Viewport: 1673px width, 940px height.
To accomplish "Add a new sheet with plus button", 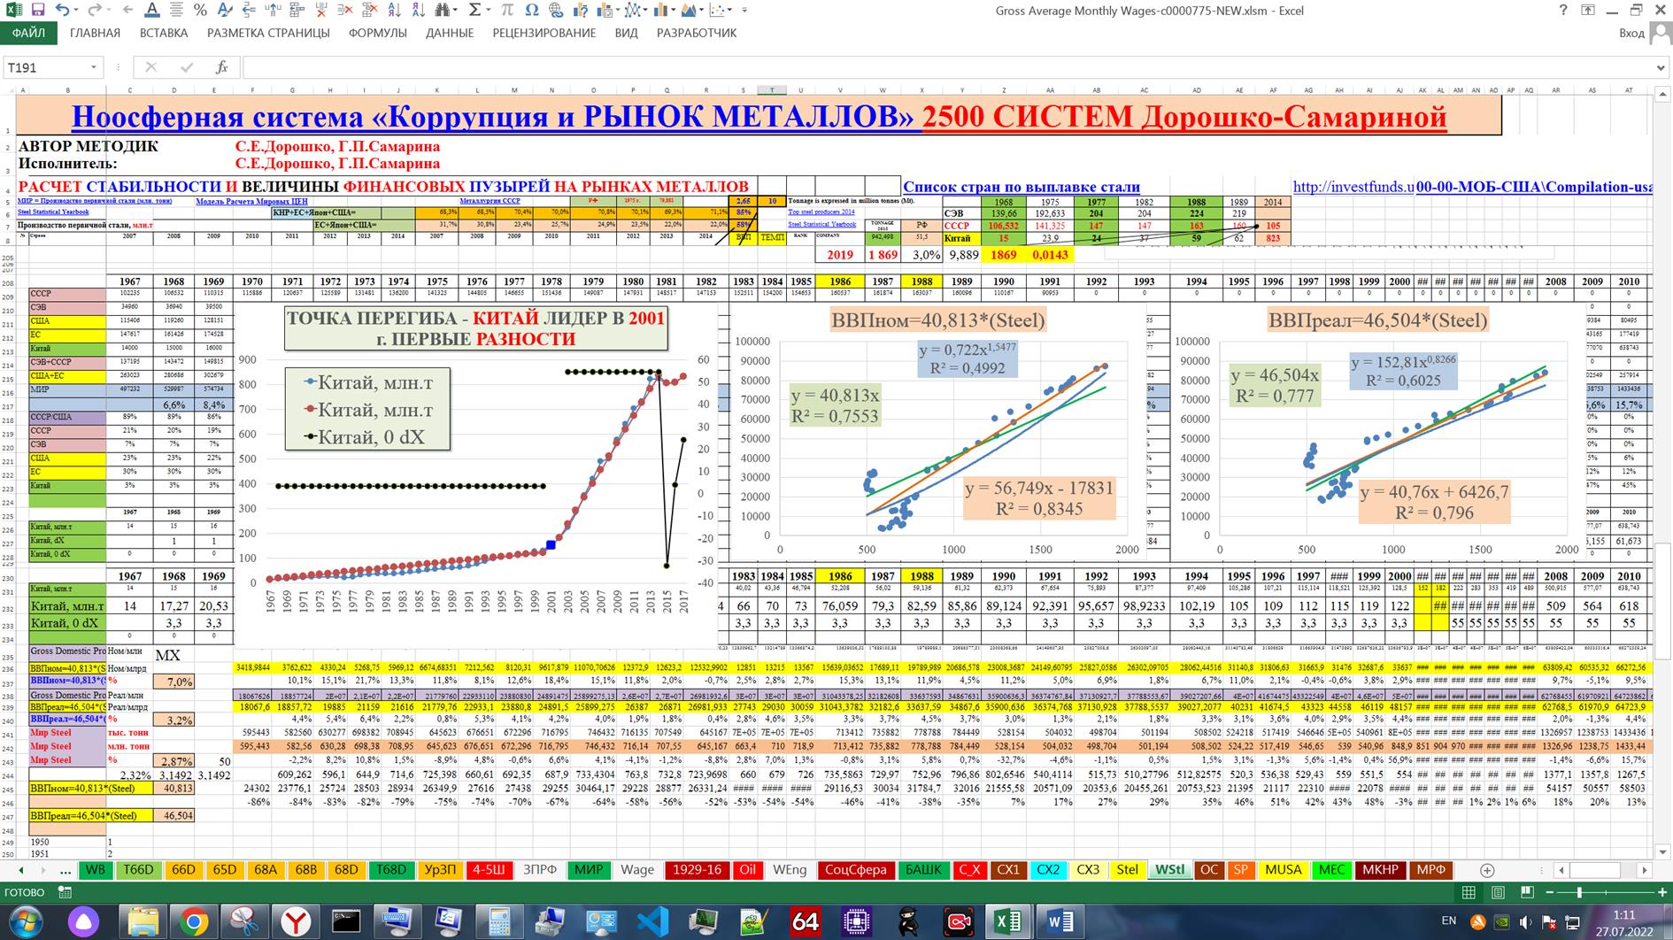I will pyautogui.click(x=1487, y=870).
